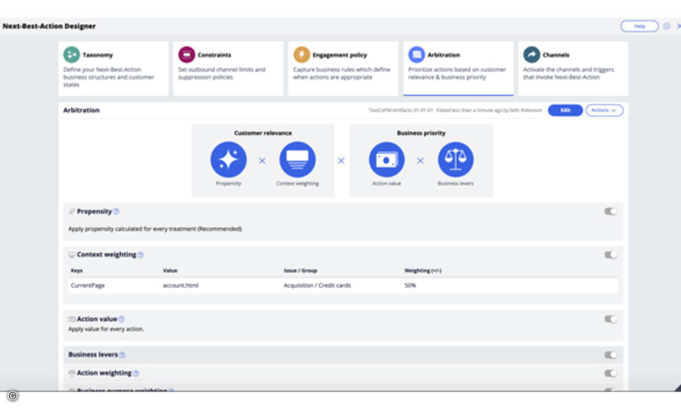This screenshot has height=408, width=681.
Task: Click the Business priority heading
Action: coord(421,133)
